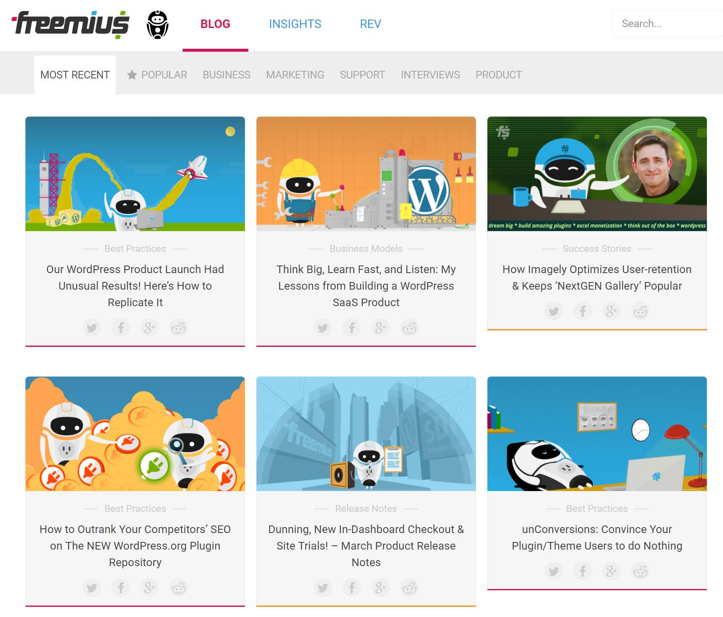
Task: Share the Imagely article on Google+
Action: (x=611, y=311)
